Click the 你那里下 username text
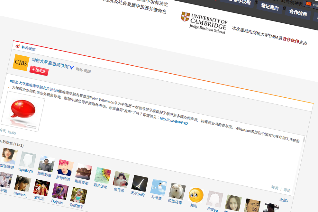The width and height of the screenshot is (318, 212). pyautogui.click(x=77, y=206)
